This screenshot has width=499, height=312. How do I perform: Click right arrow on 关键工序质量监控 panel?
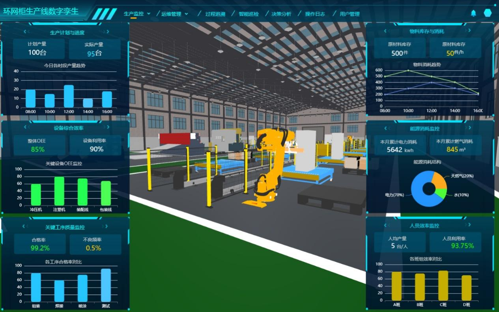pos(107,226)
